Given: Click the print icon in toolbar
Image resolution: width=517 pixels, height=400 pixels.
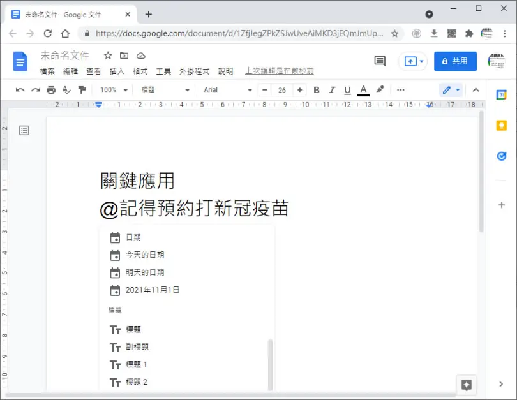Looking at the screenshot, I should (51, 89).
